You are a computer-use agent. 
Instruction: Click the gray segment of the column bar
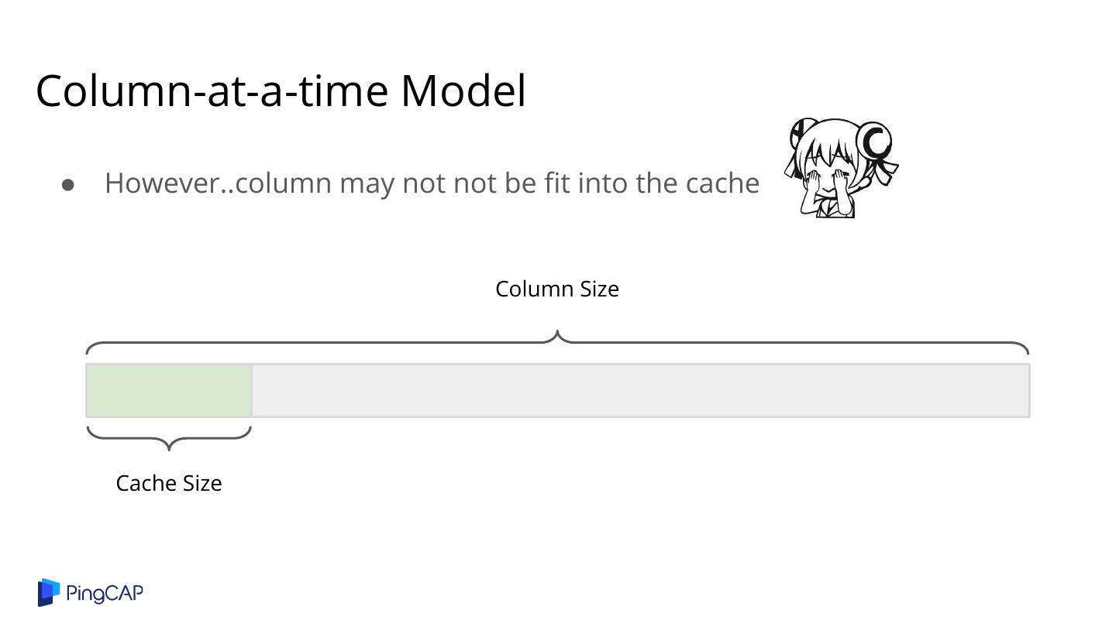pyautogui.click(x=640, y=390)
